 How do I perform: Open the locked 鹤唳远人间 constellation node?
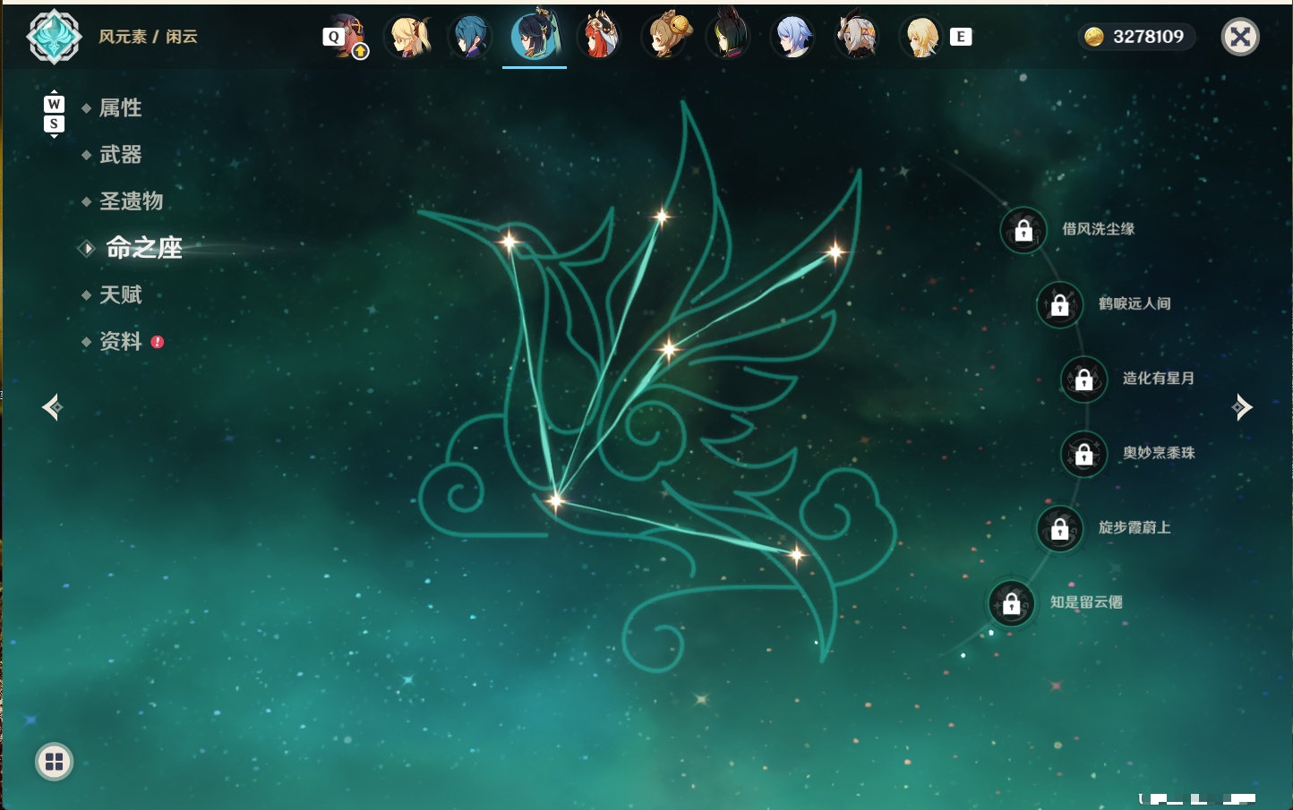[x=1060, y=305]
